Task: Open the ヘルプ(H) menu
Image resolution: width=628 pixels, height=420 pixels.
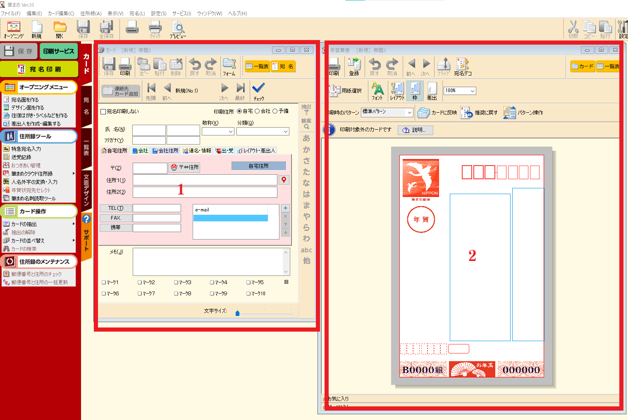Action: (x=238, y=14)
